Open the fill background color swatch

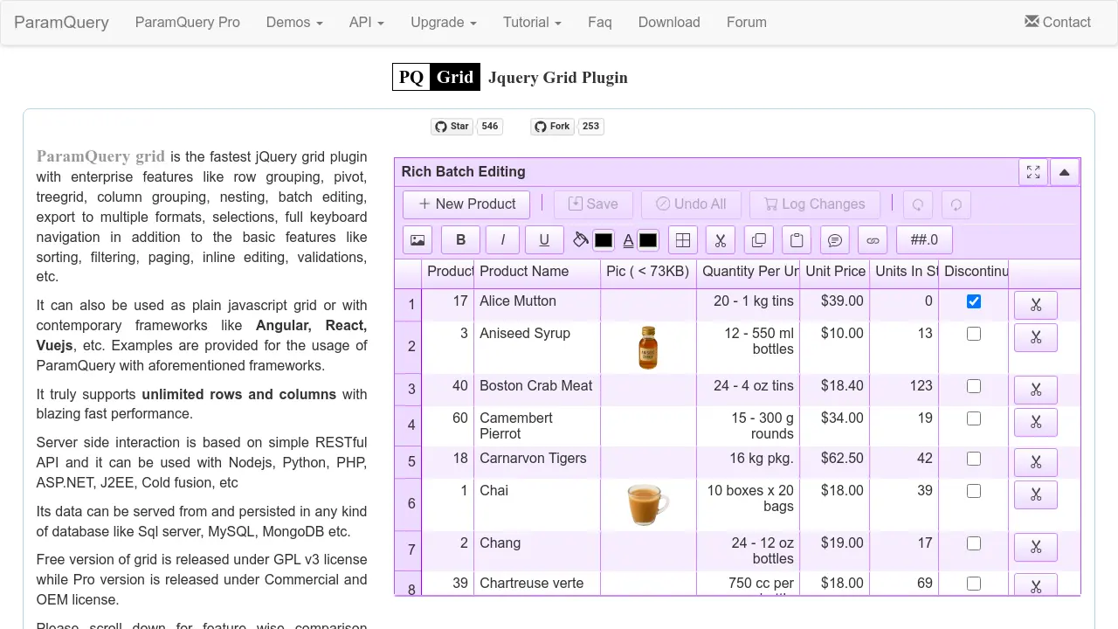[x=604, y=240]
